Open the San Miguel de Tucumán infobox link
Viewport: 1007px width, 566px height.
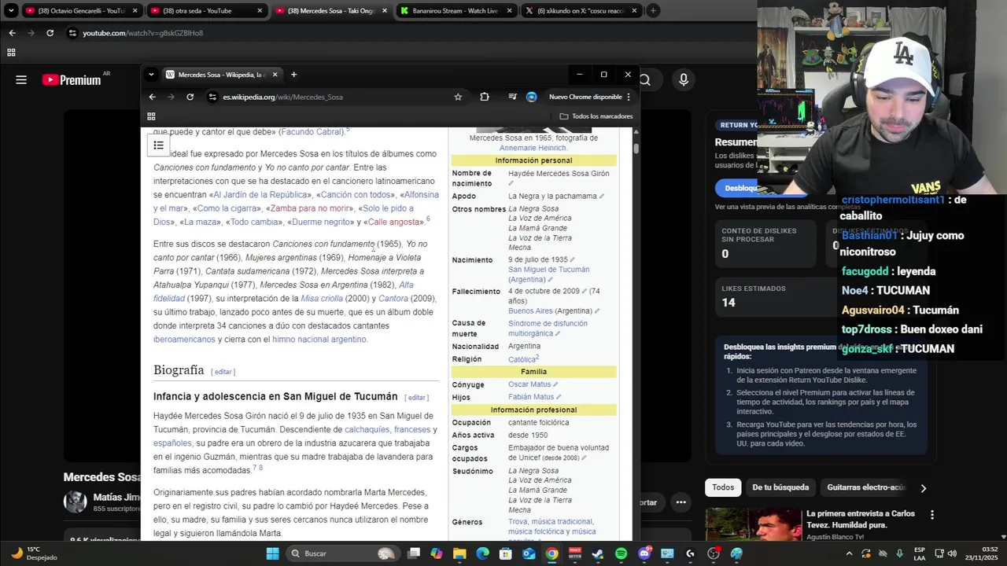pos(548,270)
